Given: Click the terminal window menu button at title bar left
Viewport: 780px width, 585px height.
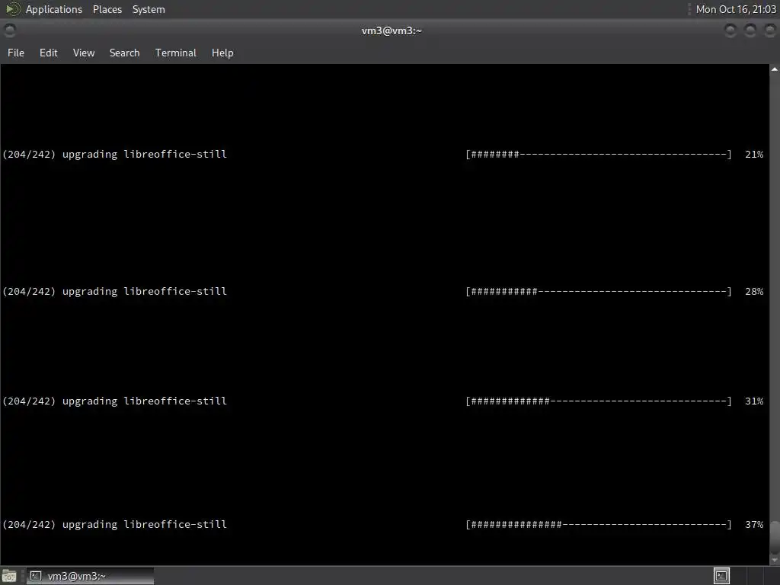Looking at the screenshot, I should point(9,30).
